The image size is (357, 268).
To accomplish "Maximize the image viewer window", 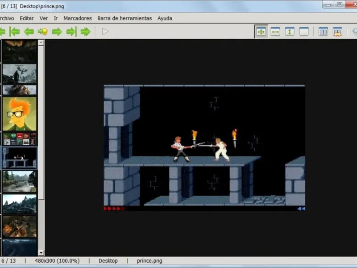I will [x=340, y=4].
